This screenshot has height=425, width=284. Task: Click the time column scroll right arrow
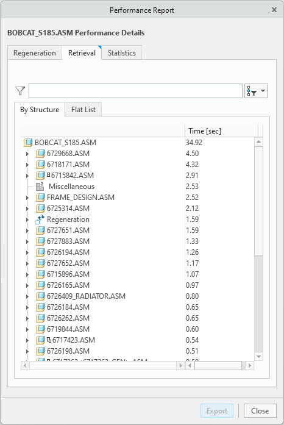pyautogui.click(x=250, y=365)
